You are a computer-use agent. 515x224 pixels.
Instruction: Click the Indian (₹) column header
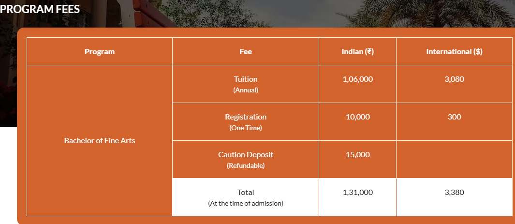point(358,51)
